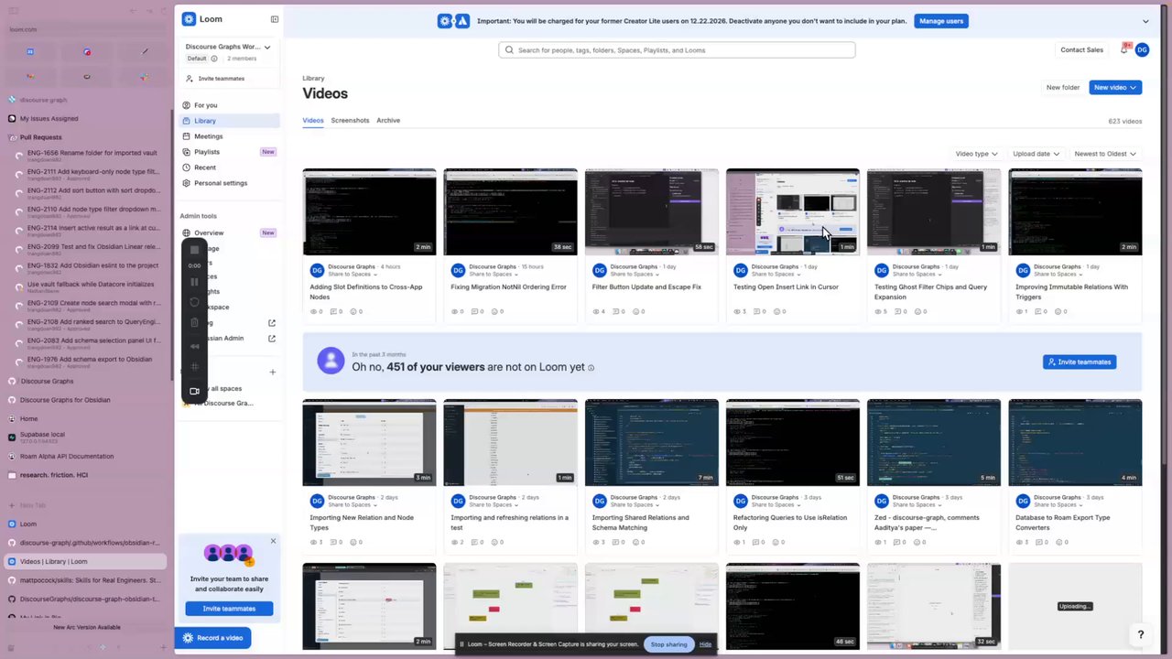Image resolution: width=1172 pixels, height=659 pixels.
Task: Open the Adding Slot Definitions video thumbnail
Action: tap(370, 211)
